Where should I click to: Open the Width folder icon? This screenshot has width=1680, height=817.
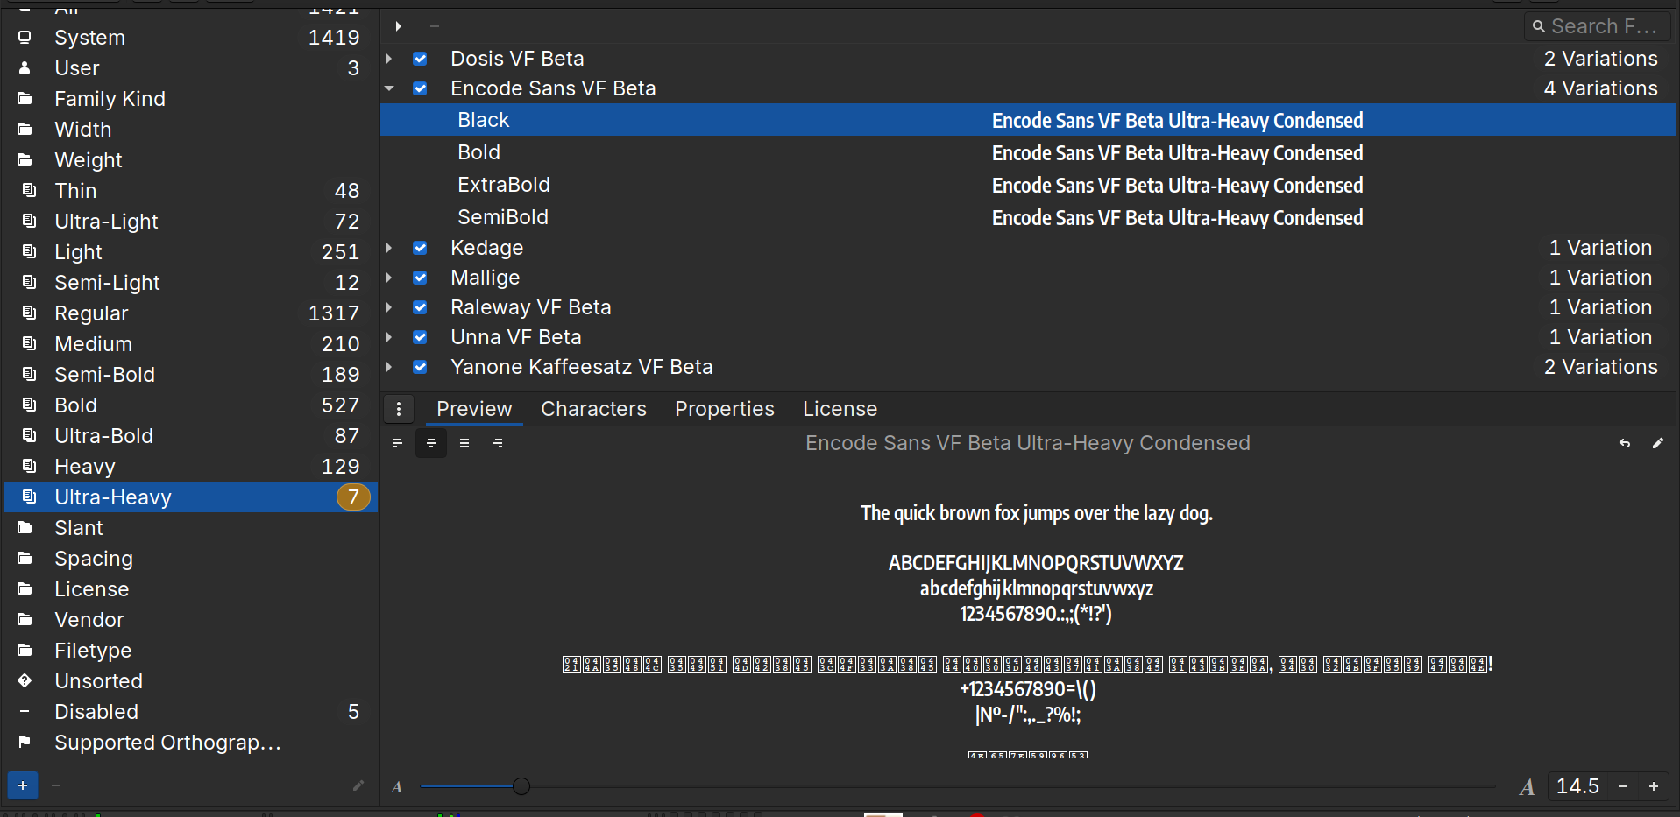click(25, 130)
